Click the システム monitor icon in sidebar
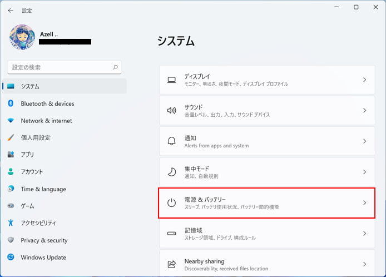The image size is (386, 277). [x=11, y=86]
